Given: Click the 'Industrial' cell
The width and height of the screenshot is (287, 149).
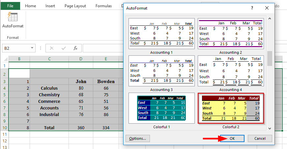Looking at the screenshot, I should click(x=49, y=114).
